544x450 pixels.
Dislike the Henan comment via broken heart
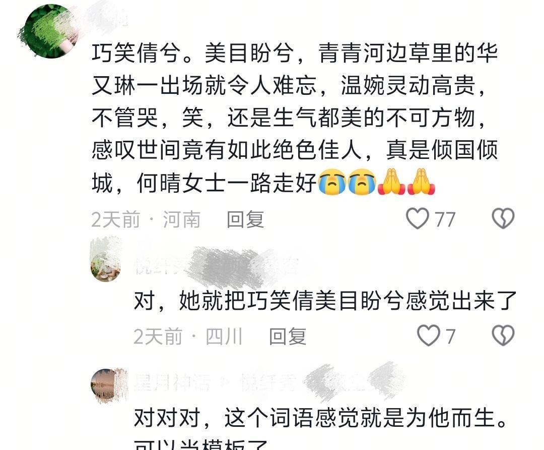point(503,218)
